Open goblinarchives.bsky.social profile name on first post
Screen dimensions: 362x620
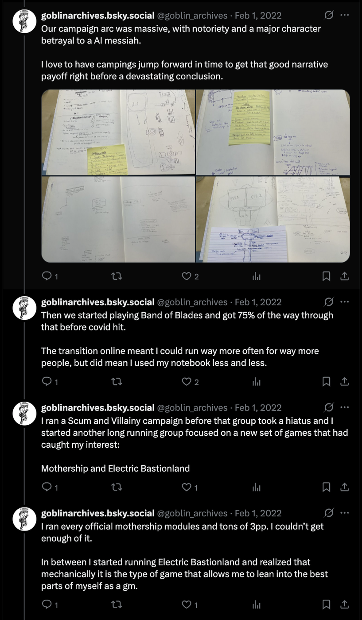[x=97, y=15]
